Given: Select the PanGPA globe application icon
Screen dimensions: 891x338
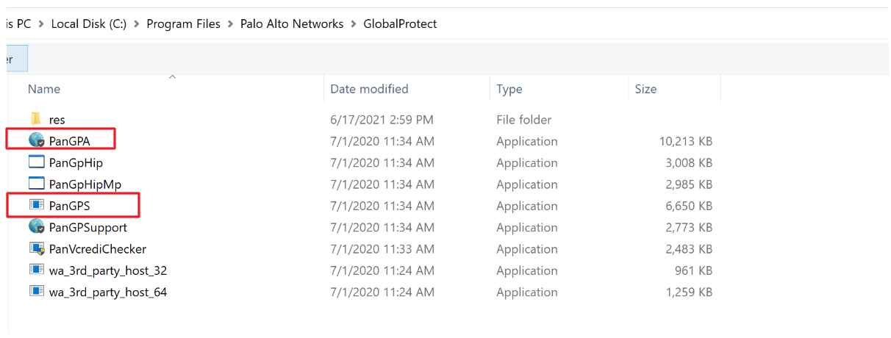Looking at the screenshot, I should (x=37, y=140).
